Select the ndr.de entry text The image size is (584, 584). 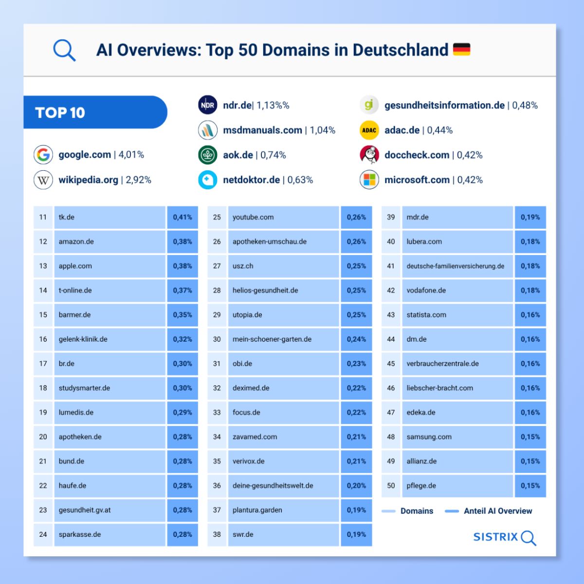(256, 105)
